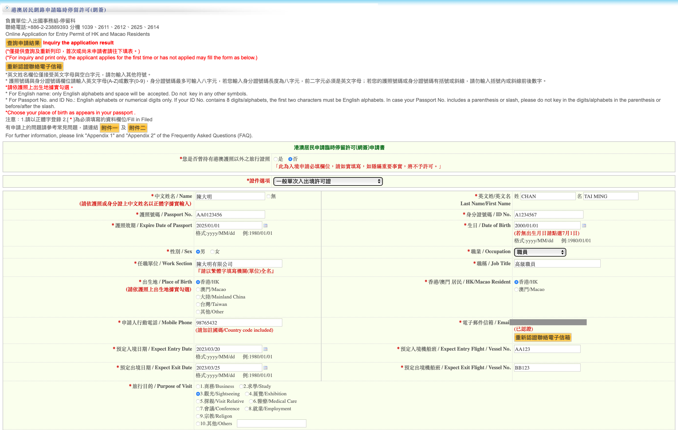Screen dimensions: 678x430
Task: Click the Mobile Phone input field
Action: coord(239,323)
